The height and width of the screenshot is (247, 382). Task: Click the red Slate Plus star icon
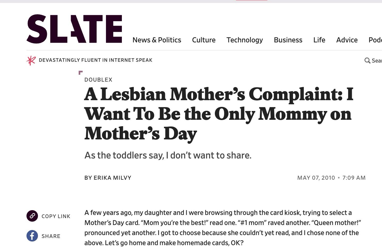(31, 60)
